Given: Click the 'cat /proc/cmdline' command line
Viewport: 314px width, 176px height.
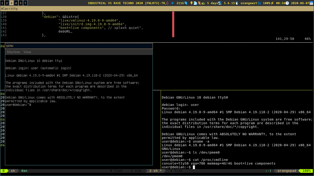Looking at the screenshot, I should pos(195,160).
